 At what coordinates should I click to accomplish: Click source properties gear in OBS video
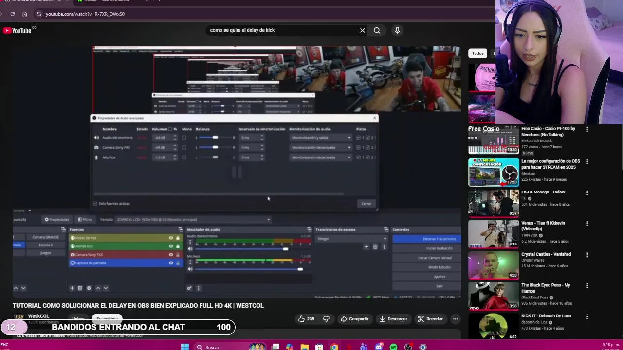89,288
